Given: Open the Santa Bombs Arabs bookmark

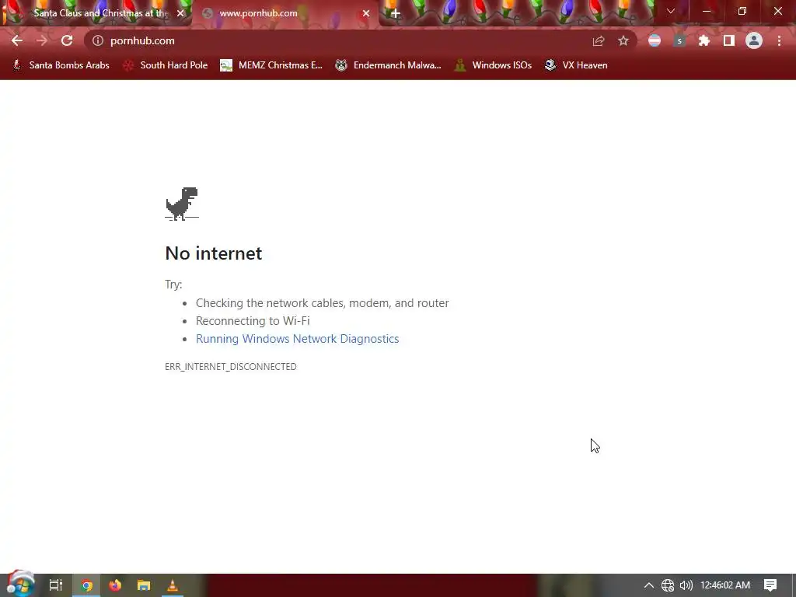Looking at the screenshot, I should coord(61,65).
